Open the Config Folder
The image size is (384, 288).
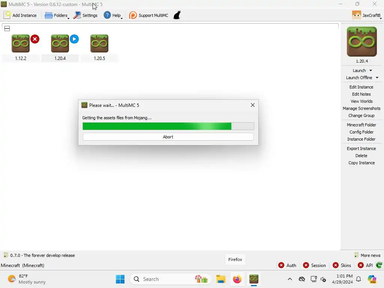click(x=361, y=132)
